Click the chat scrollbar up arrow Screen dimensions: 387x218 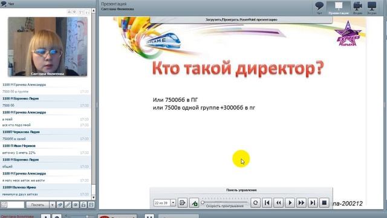tap(94, 11)
